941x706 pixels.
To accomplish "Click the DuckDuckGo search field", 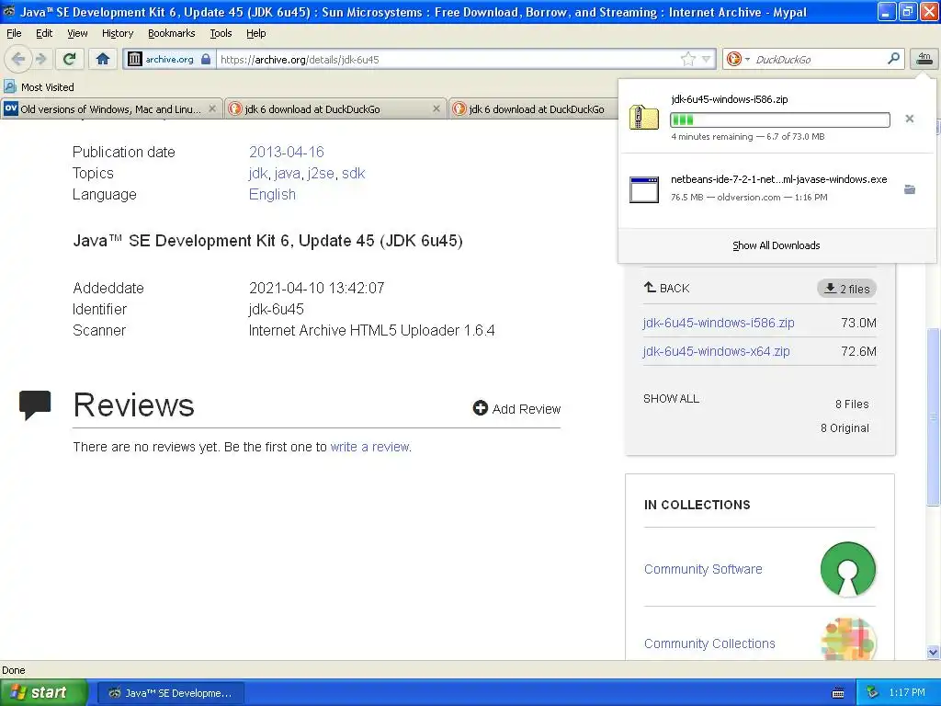I will coord(819,60).
